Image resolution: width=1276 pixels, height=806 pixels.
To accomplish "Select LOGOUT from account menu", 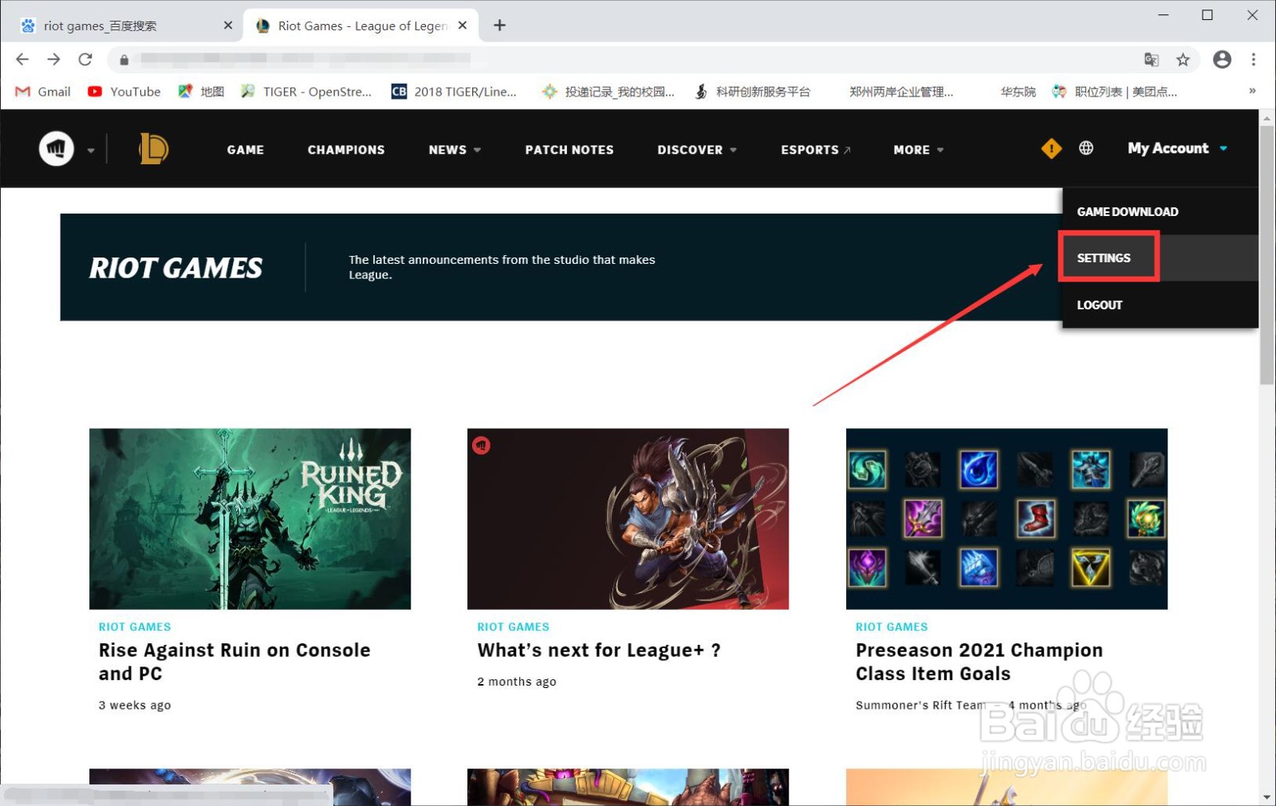I will pos(1099,305).
